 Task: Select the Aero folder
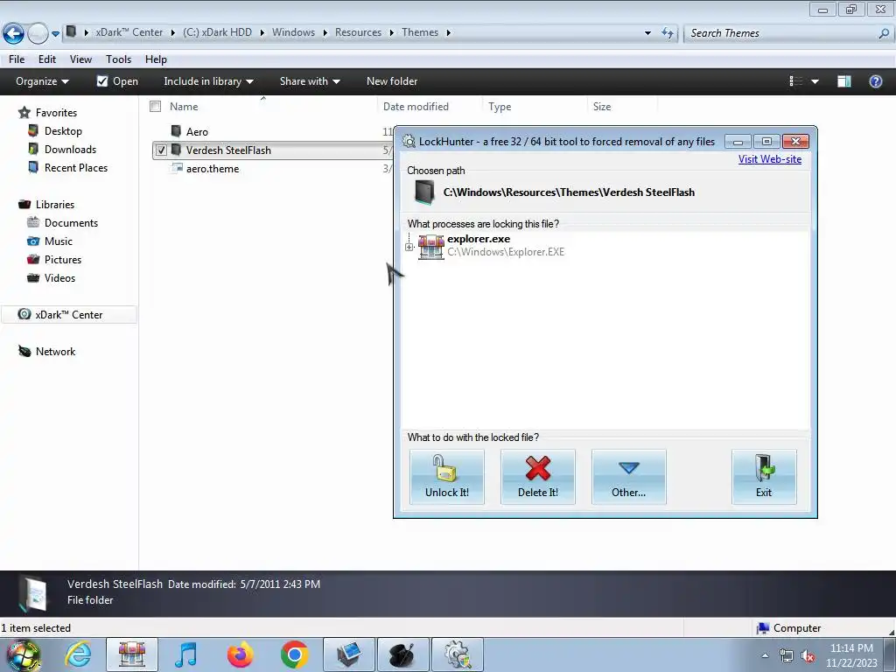coord(197,132)
